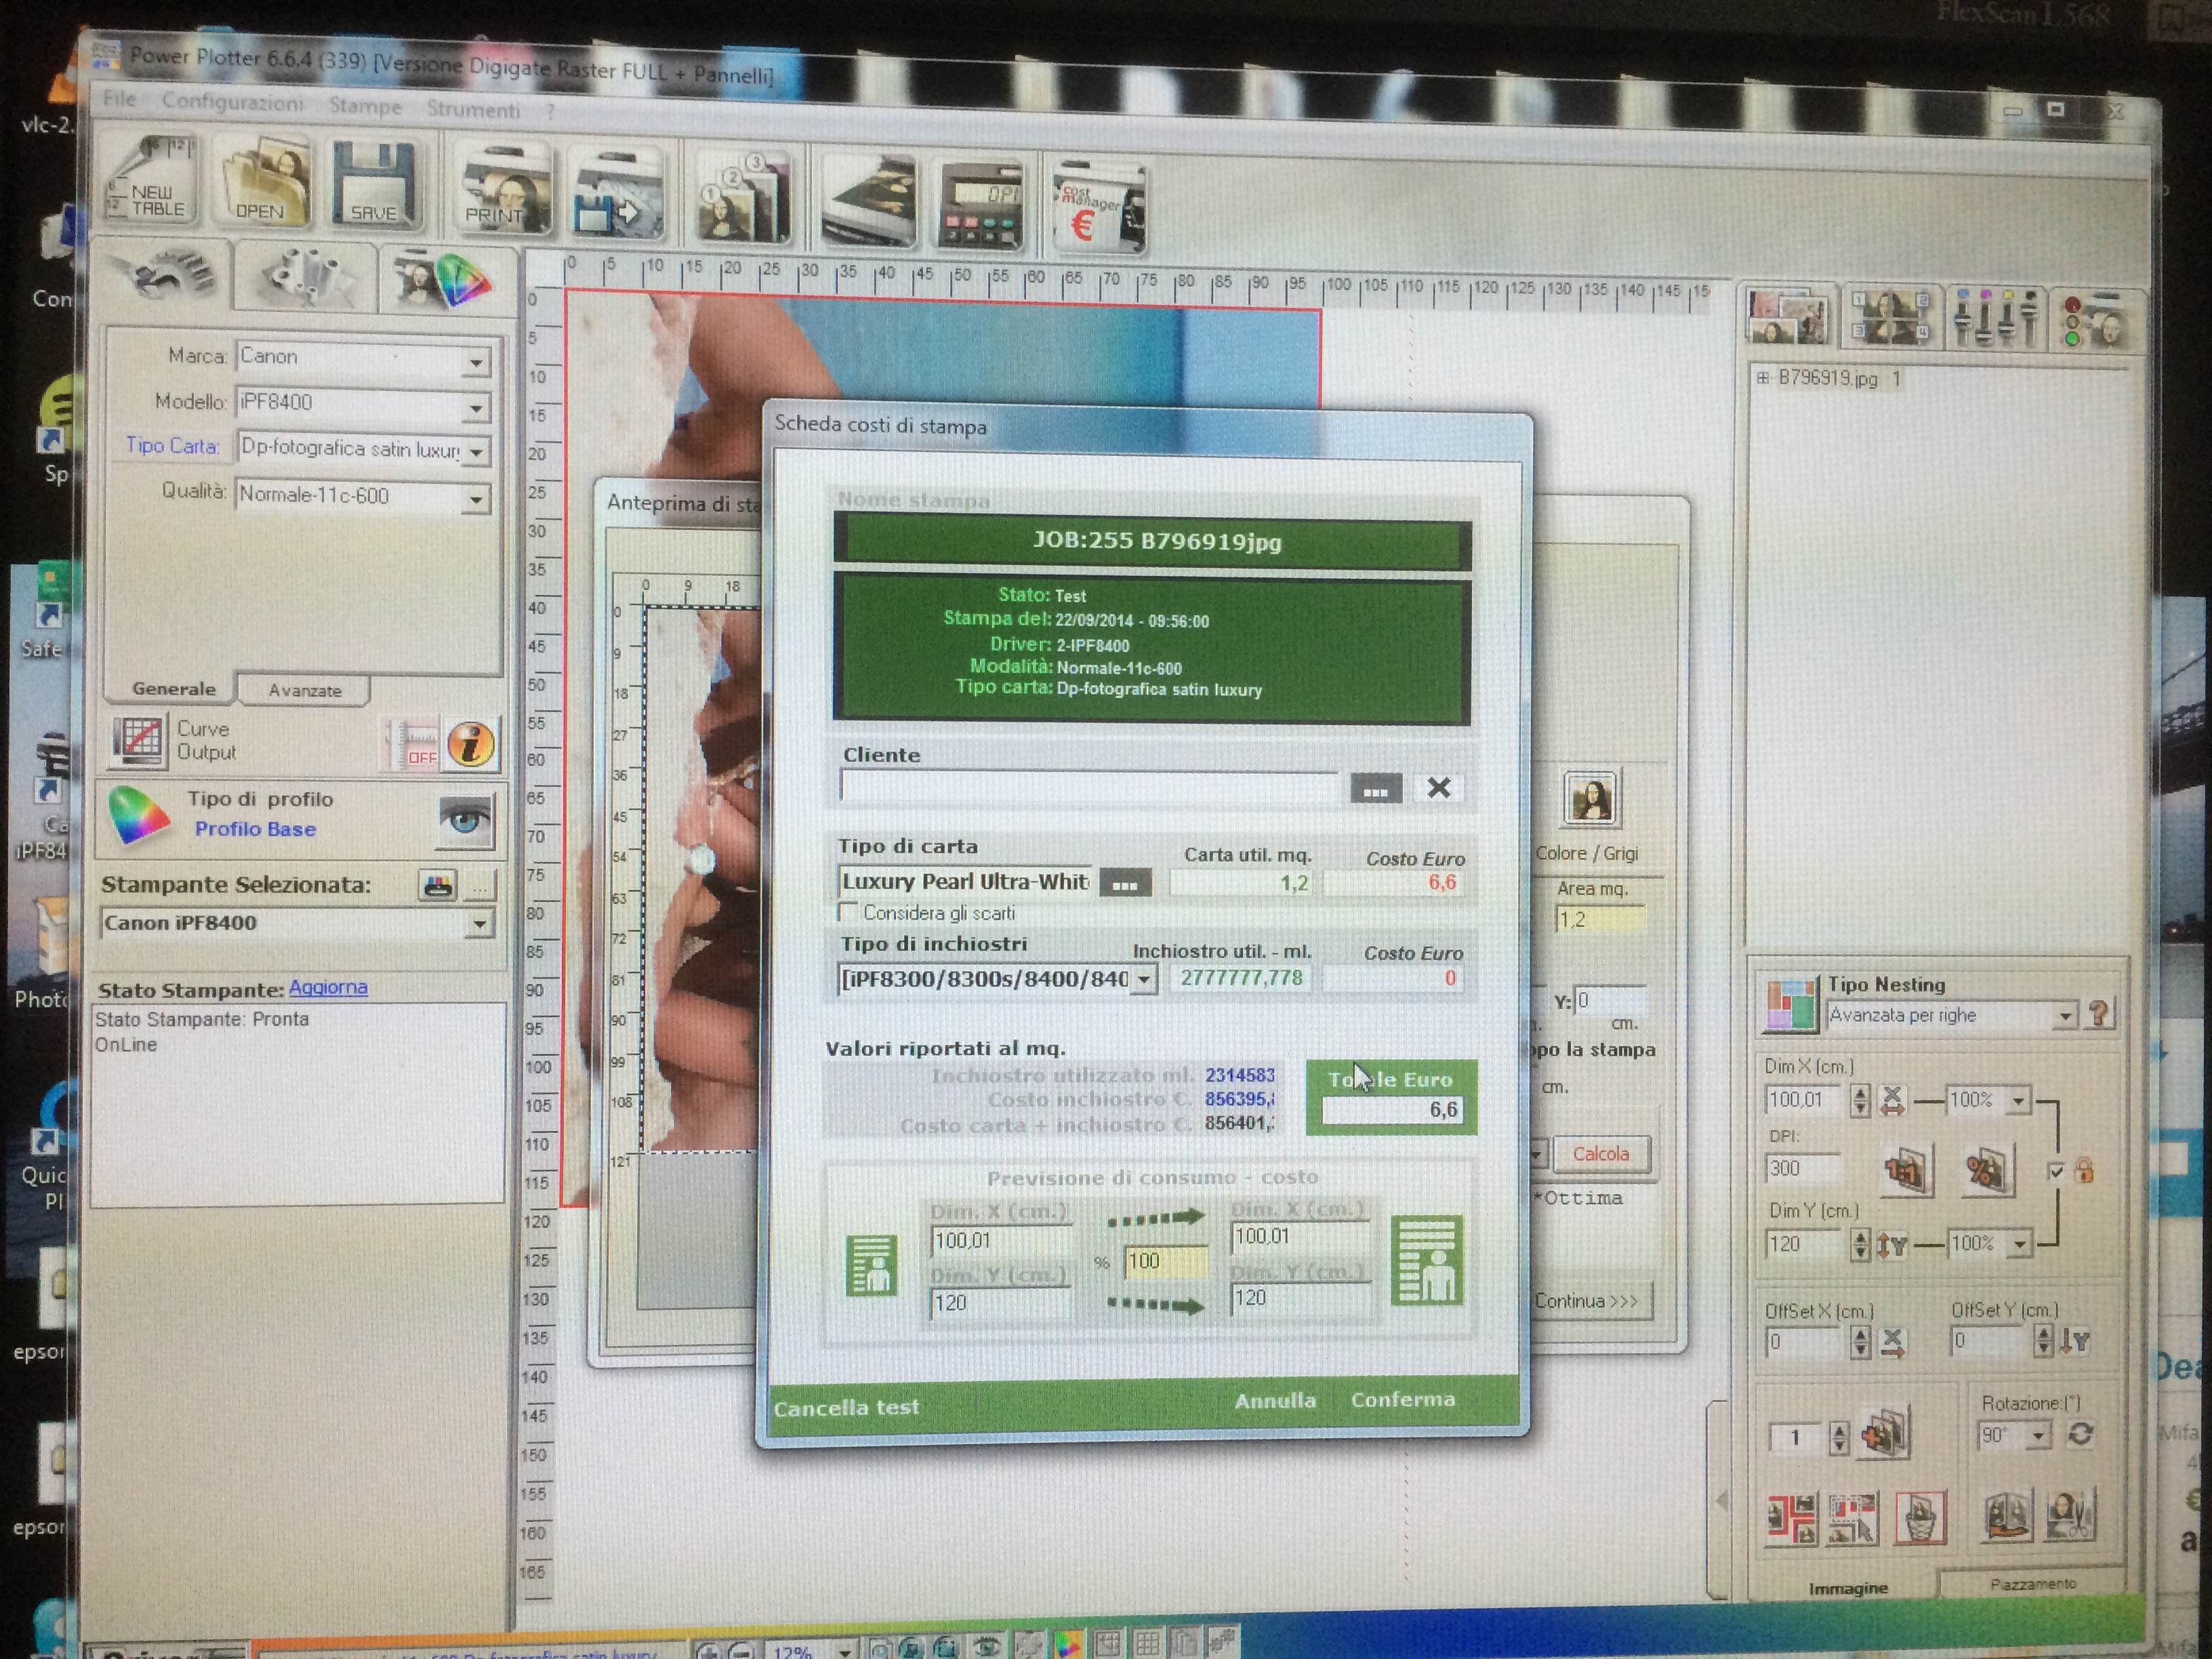2212x1659 pixels.
Task: Open the Qualità Normale-11c-600 dropdown
Action: point(476,499)
